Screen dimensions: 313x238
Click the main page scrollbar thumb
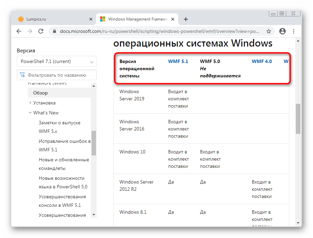(x=298, y=118)
